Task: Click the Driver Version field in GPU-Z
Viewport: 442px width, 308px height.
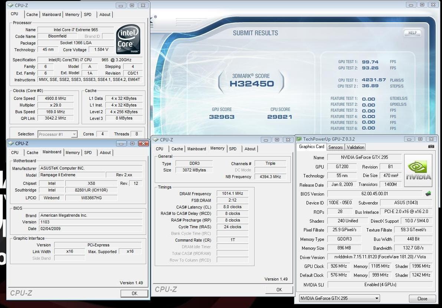Action: 380,257
